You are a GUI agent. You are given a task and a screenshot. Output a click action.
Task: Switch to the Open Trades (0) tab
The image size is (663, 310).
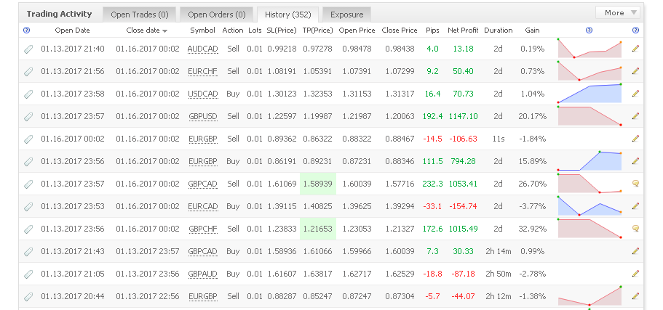pyautogui.click(x=140, y=15)
